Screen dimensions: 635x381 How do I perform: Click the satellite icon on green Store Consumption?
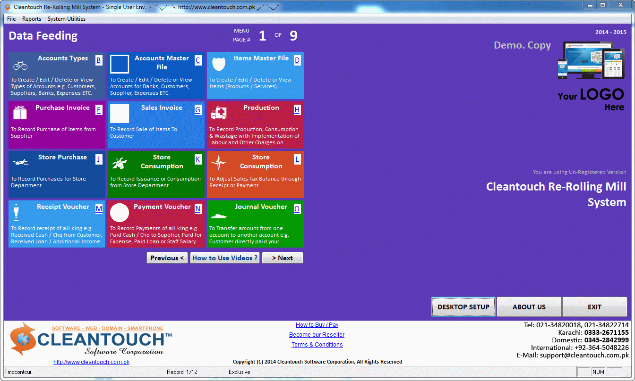click(119, 163)
